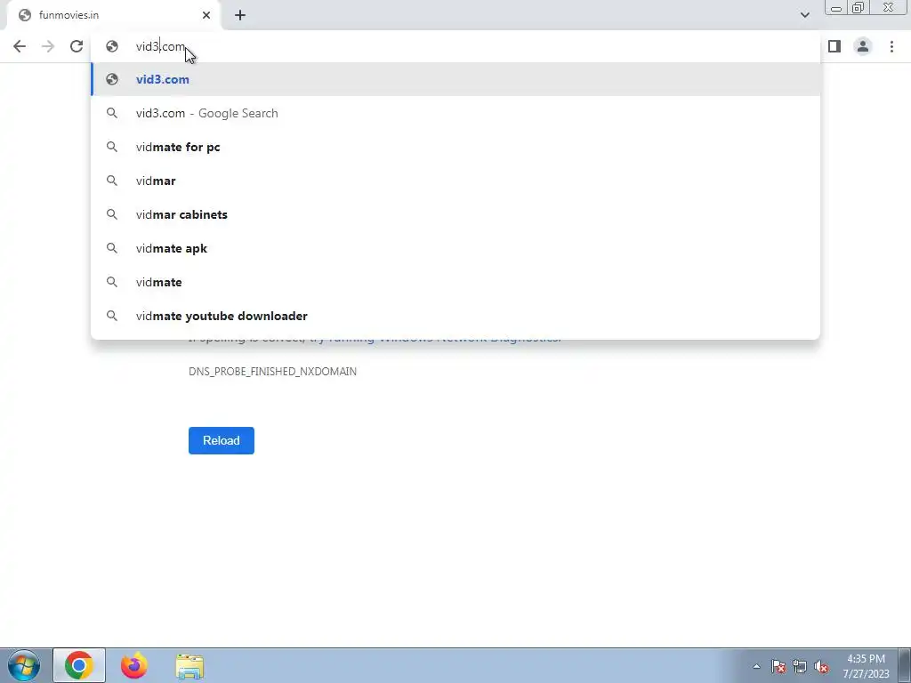Select the vid3.com URL suggestion
Screen dimensions: 911x683
click(x=455, y=79)
